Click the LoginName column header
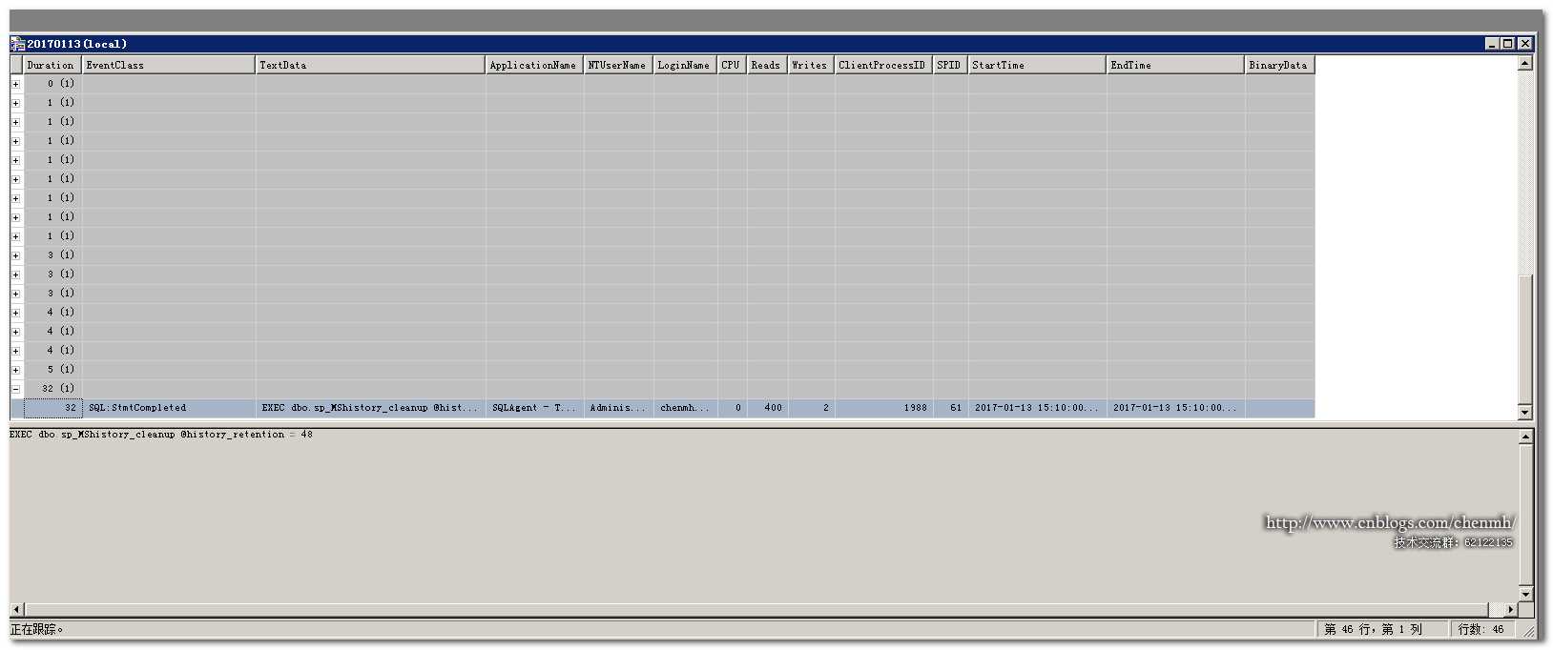1553x650 pixels. pos(685,65)
